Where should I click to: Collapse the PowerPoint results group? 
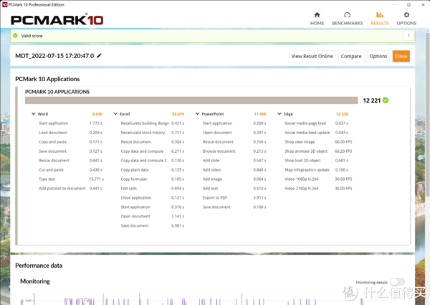coord(198,113)
